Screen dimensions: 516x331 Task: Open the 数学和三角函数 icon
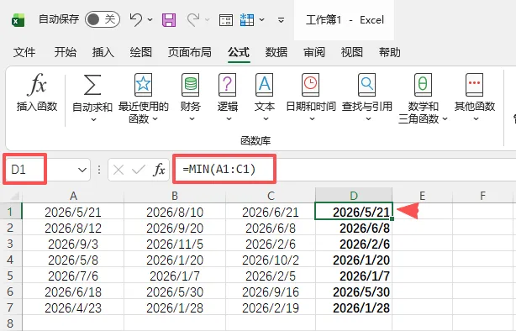[x=423, y=85]
